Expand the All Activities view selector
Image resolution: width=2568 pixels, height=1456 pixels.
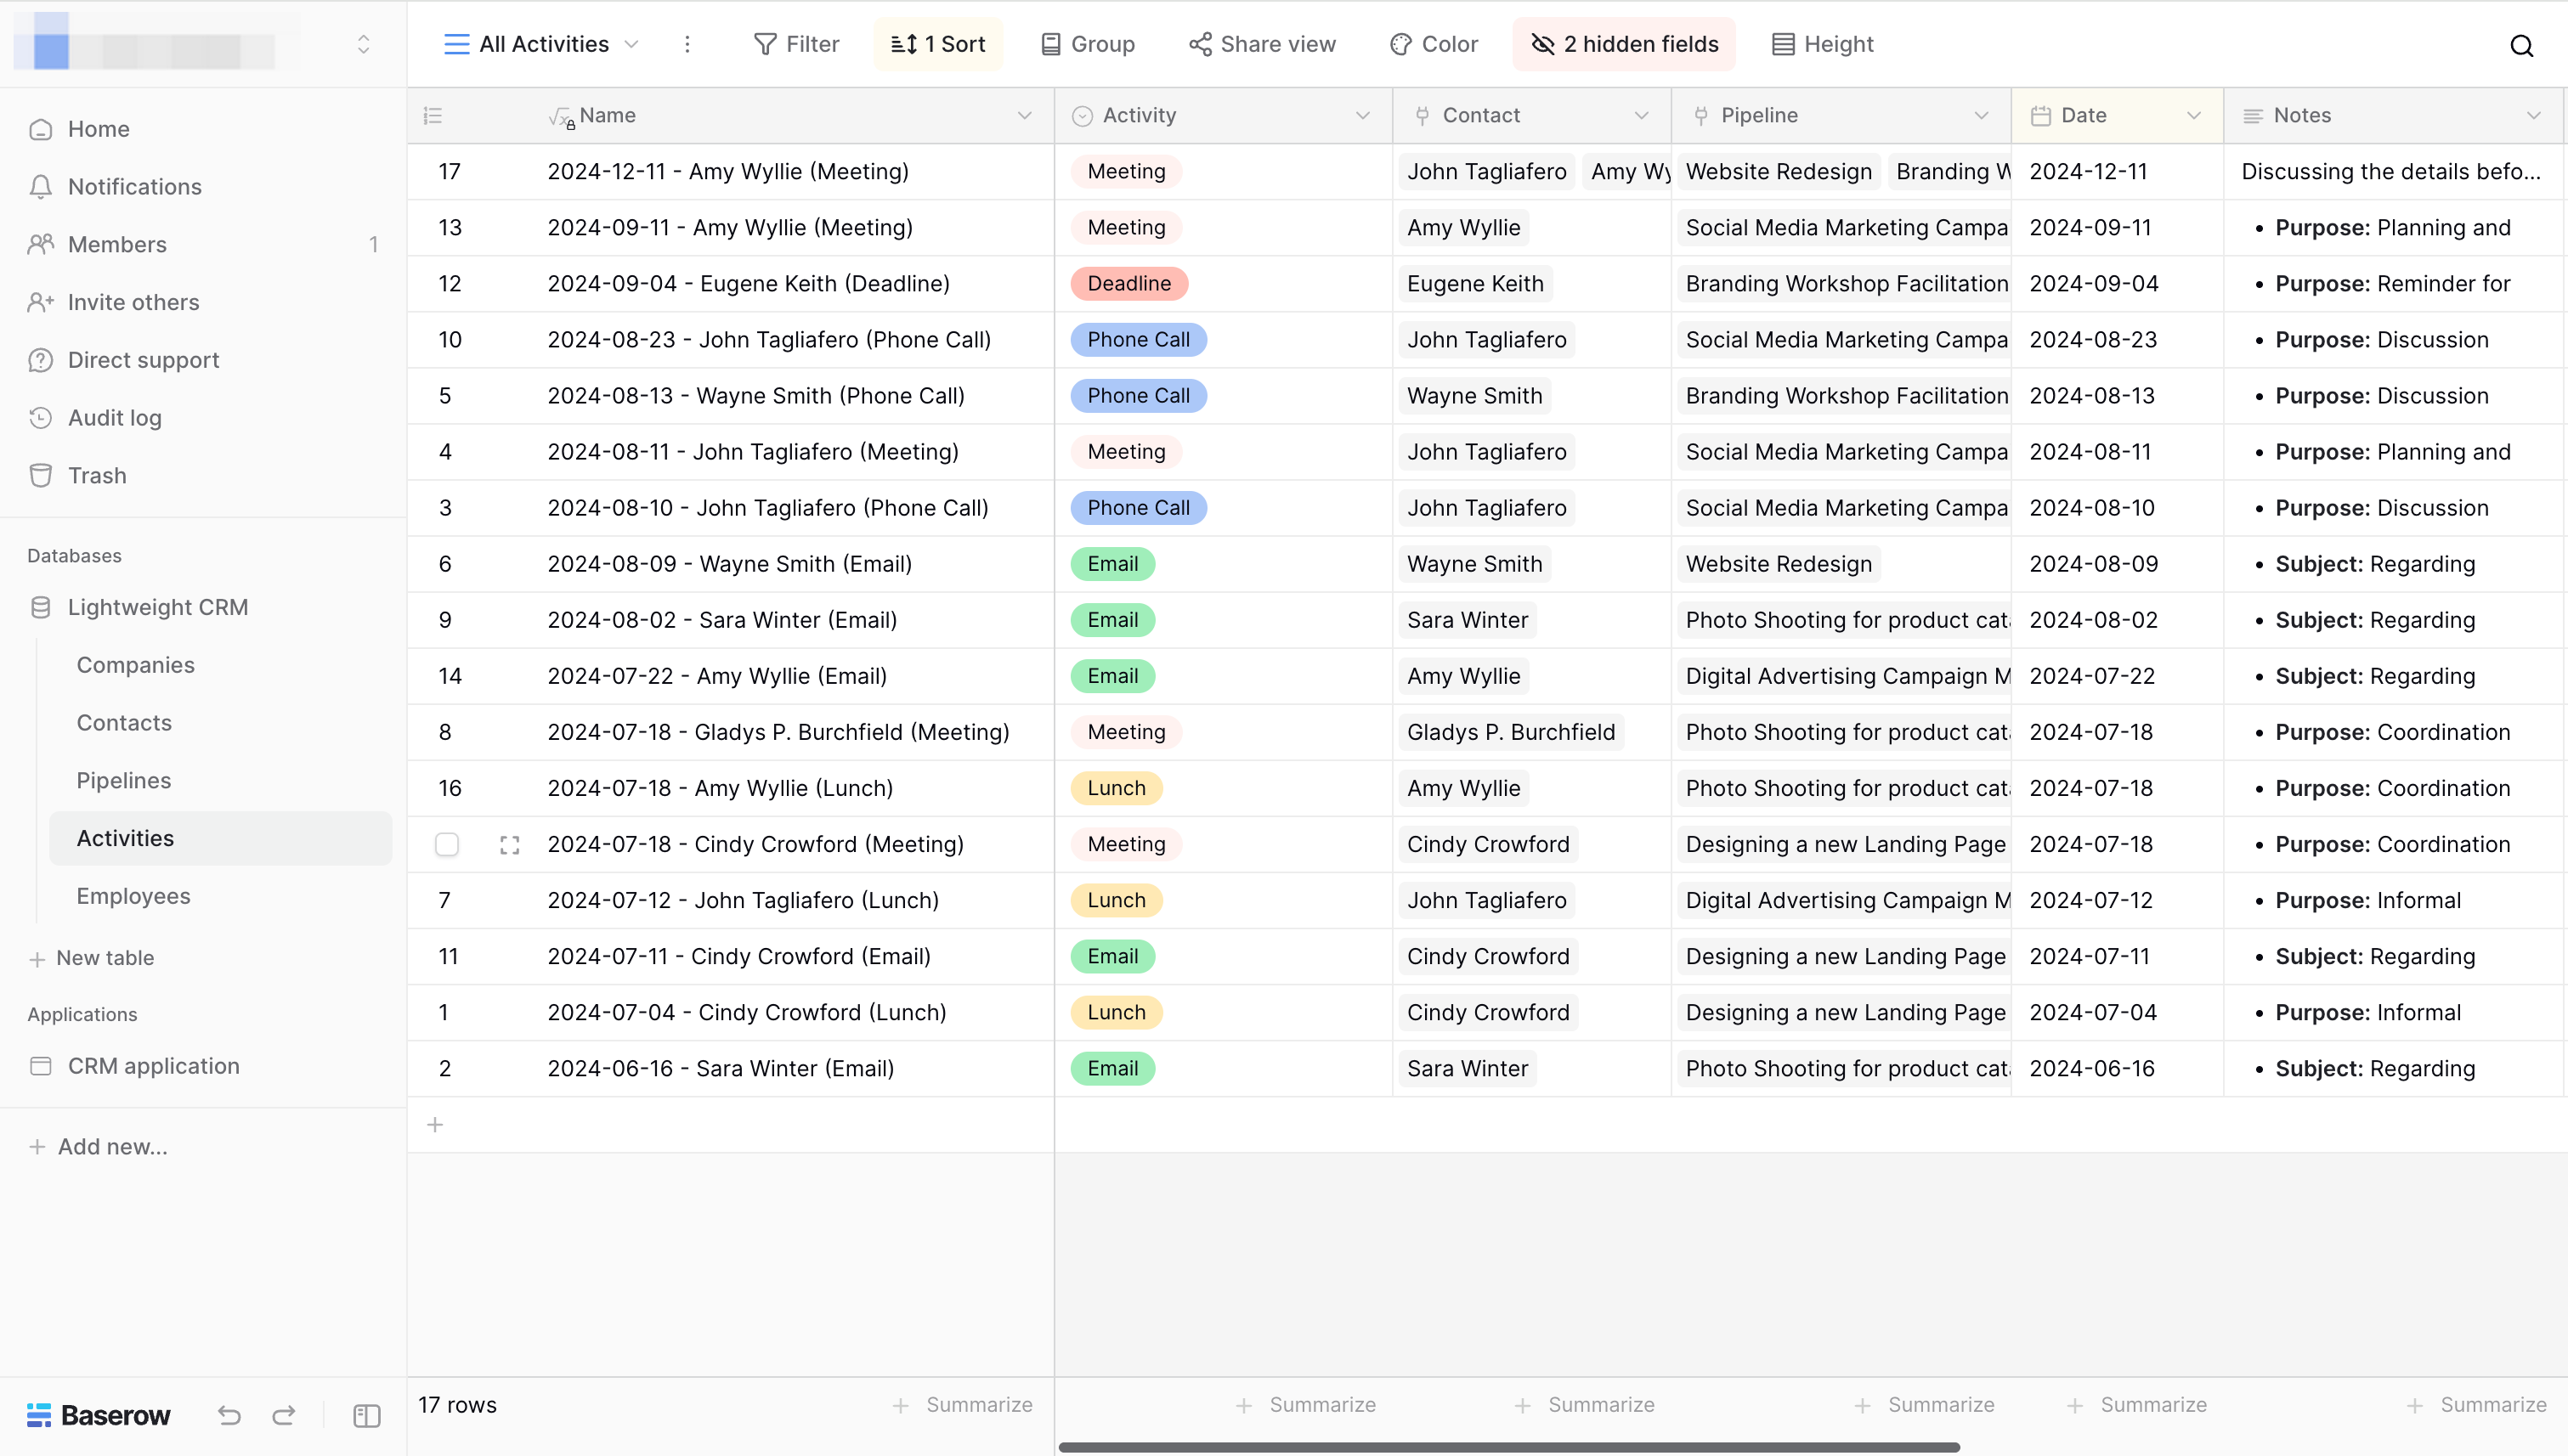click(x=541, y=44)
